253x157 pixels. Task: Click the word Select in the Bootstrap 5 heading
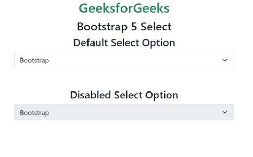[156, 27]
